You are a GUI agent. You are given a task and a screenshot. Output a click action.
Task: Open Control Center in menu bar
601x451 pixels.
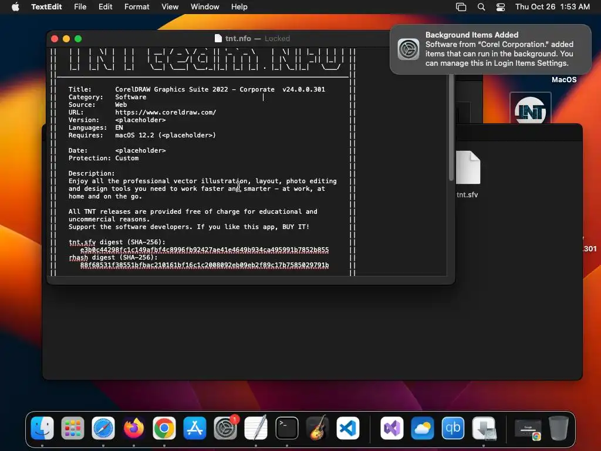coord(500,6)
